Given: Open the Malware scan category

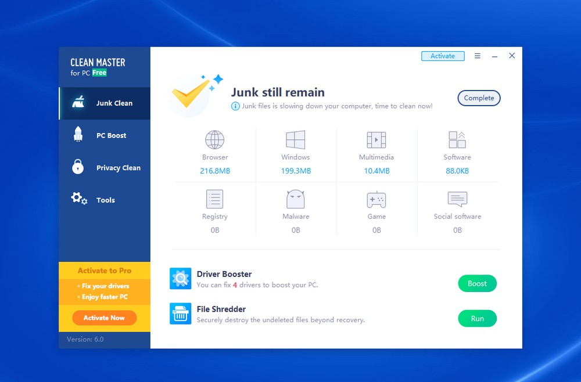Looking at the screenshot, I should click(x=295, y=199).
